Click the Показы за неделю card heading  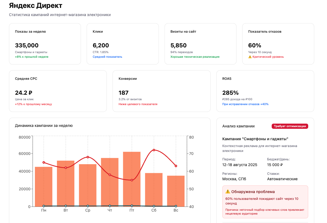click(x=31, y=32)
